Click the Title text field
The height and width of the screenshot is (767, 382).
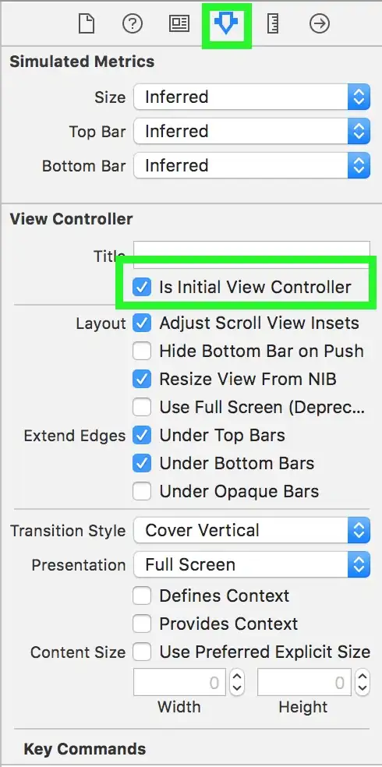click(252, 253)
